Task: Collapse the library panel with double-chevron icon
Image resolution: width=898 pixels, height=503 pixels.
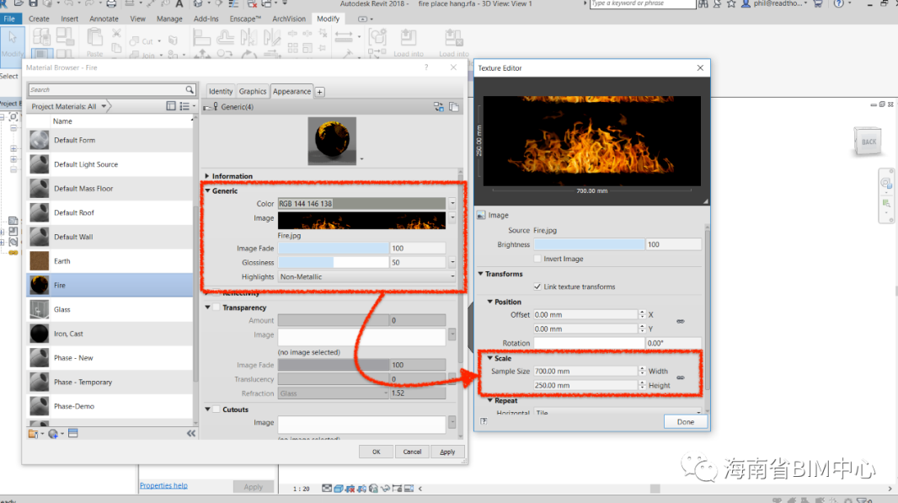Action: click(190, 433)
